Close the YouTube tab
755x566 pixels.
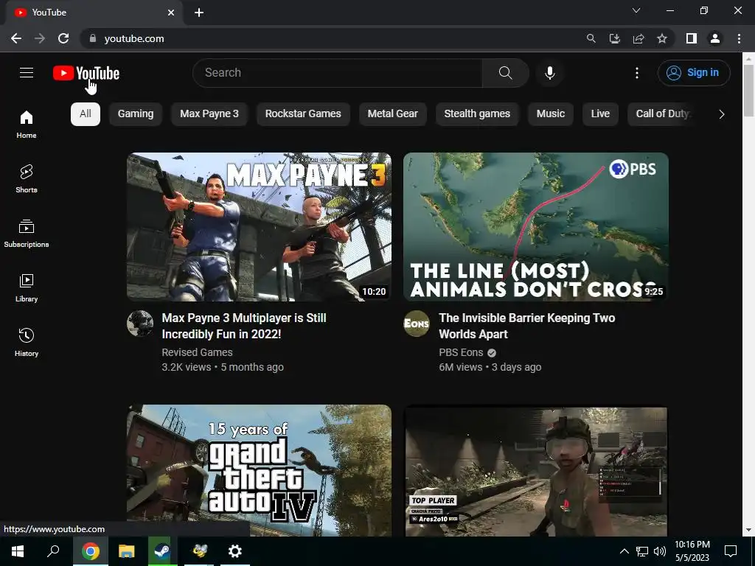click(x=171, y=13)
